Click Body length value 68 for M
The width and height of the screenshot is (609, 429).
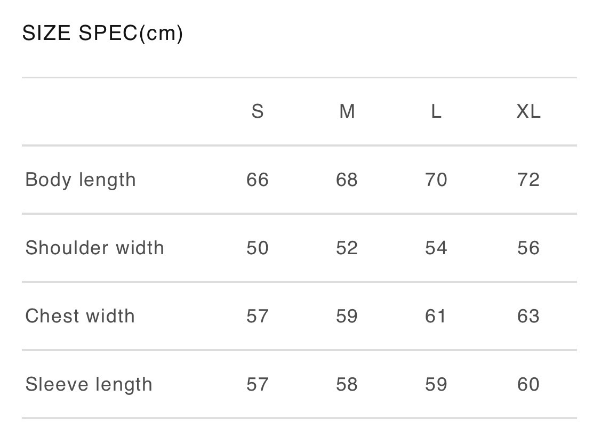pyautogui.click(x=347, y=180)
